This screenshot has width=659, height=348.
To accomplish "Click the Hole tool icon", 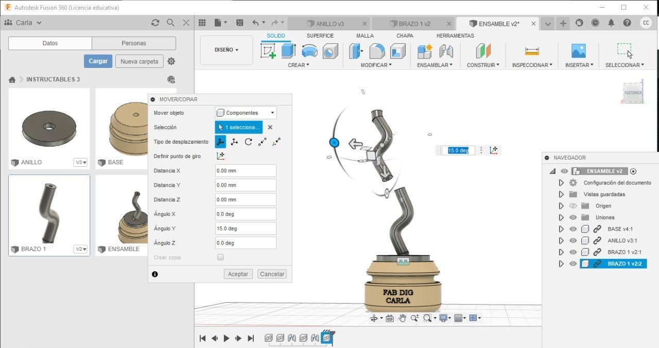I will point(330,51).
